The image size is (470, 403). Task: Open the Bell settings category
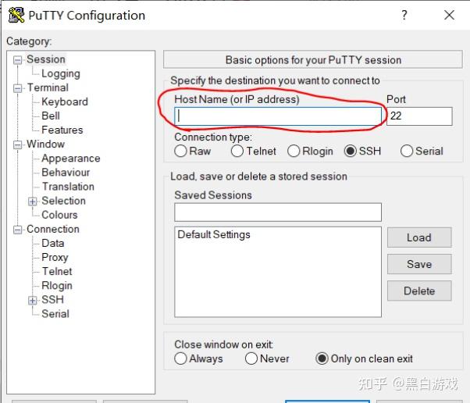click(x=51, y=116)
